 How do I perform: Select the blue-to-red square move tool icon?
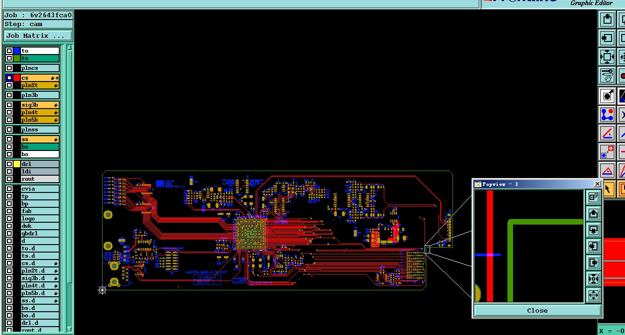point(607,152)
